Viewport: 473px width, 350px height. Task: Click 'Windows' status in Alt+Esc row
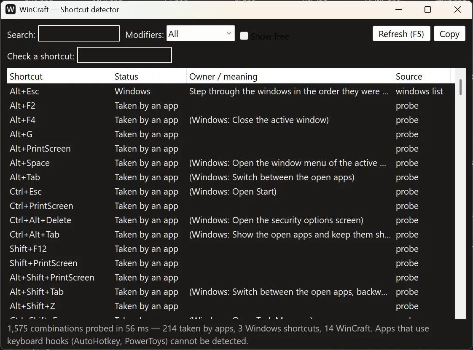pyautogui.click(x=132, y=91)
